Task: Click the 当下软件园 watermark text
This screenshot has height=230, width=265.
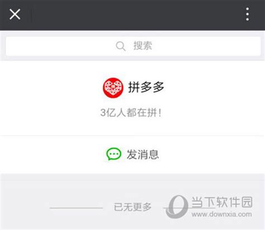Action: click(222, 202)
